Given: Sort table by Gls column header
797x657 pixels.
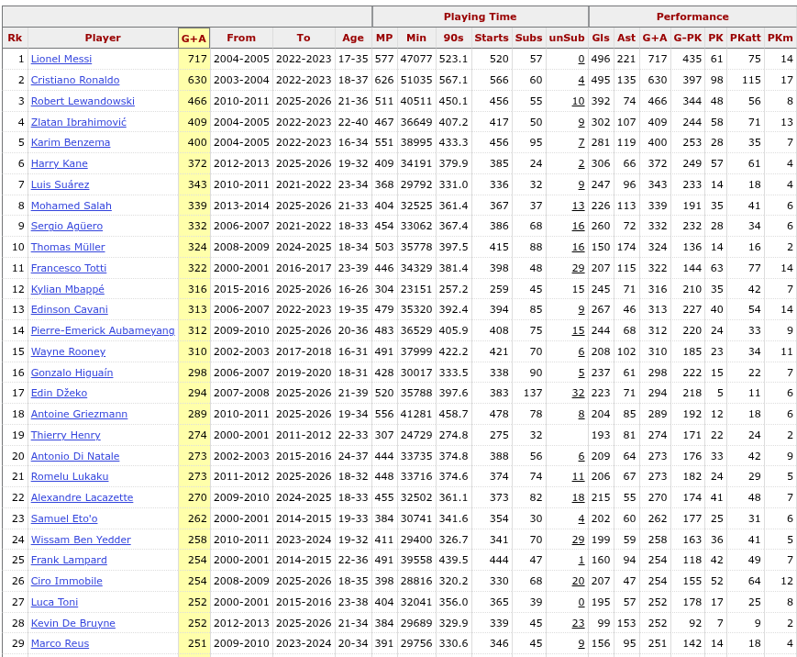Looking at the screenshot, I should pyautogui.click(x=601, y=38).
